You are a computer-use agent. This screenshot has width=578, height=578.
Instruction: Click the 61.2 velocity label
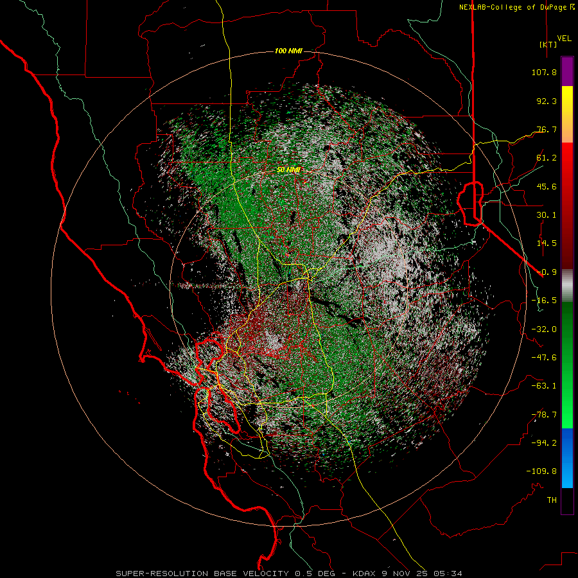pyautogui.click(x=547, y=158)
